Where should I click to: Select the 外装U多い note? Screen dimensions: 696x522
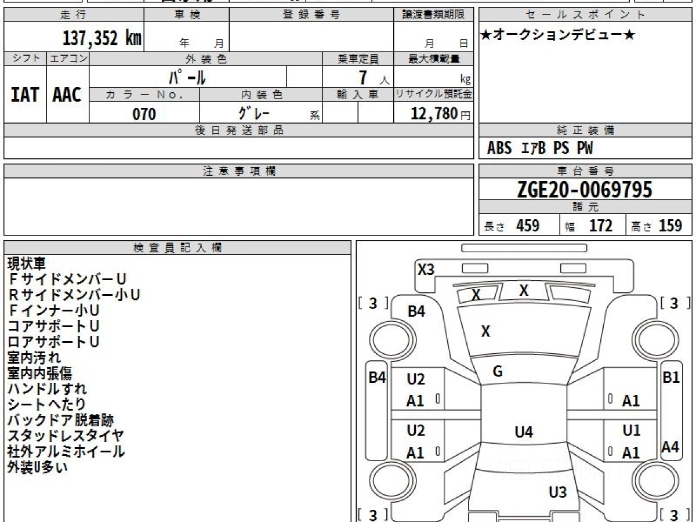pos(38,467)
